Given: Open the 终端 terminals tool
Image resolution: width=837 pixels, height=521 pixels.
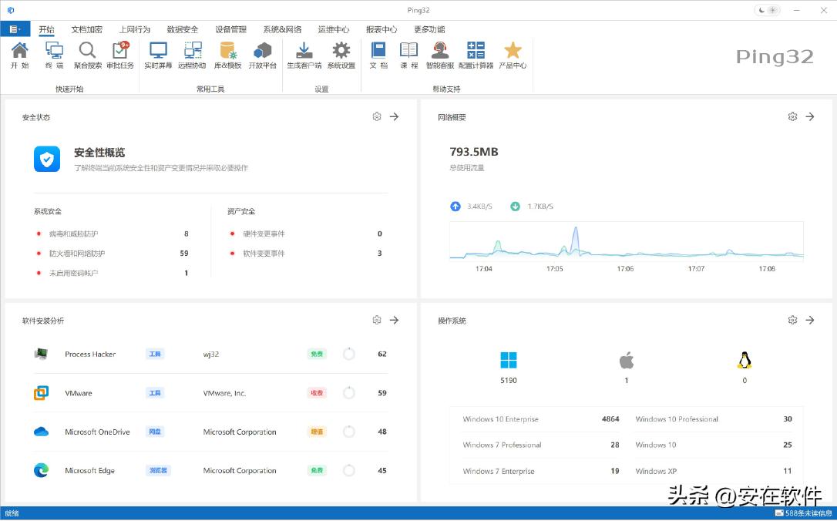Looking at the screenshot, I should [x=54, y=55].
